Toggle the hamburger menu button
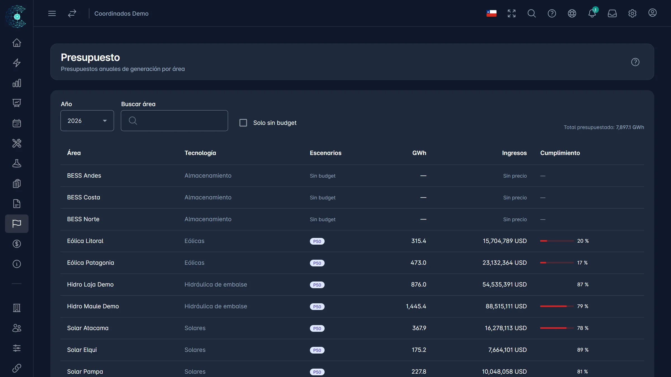The image size is (671, 377). (x=52, y=13)
